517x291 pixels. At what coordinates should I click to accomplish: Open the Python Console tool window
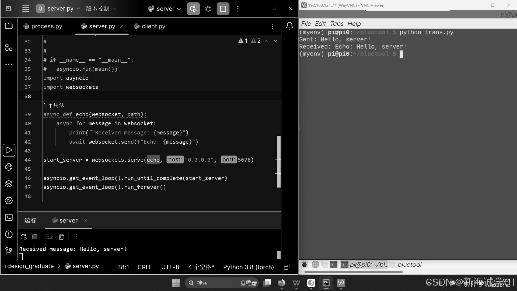tap(9, 167)
